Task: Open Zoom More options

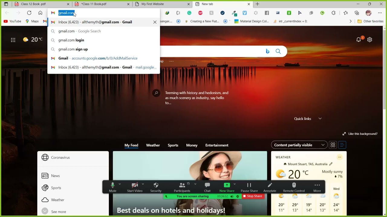Action: (x=317, y=187)
